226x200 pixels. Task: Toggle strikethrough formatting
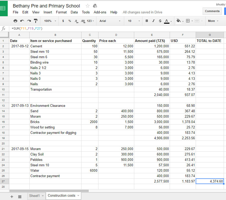(x=160, y=21)
